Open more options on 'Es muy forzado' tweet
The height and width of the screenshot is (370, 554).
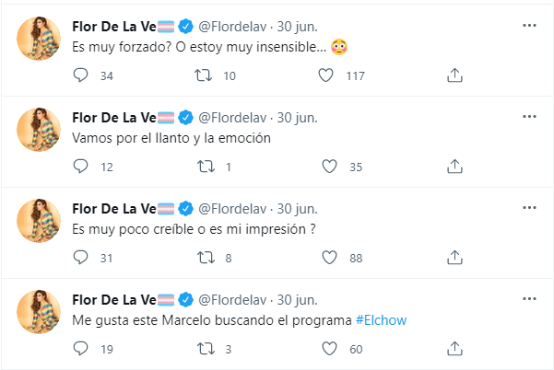tap(528, 25)
